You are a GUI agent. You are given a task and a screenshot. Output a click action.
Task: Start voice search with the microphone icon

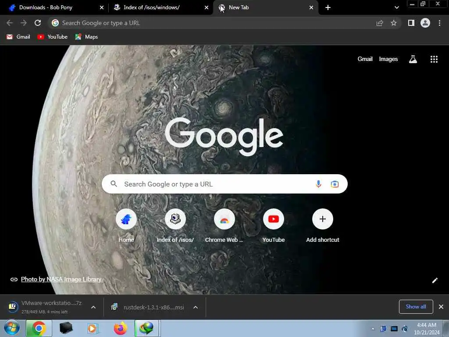pyautogui.click(x=318, y=184)
